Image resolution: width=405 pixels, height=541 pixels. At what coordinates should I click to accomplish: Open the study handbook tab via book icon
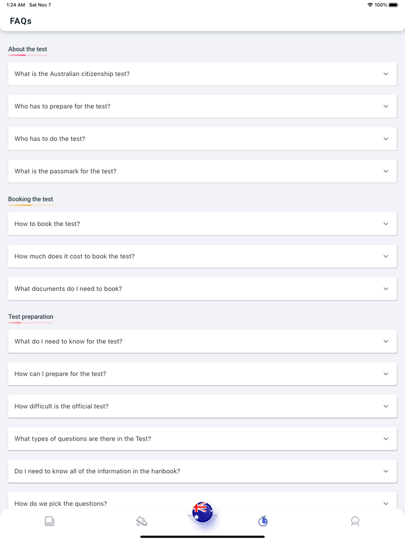pos(49,521)
